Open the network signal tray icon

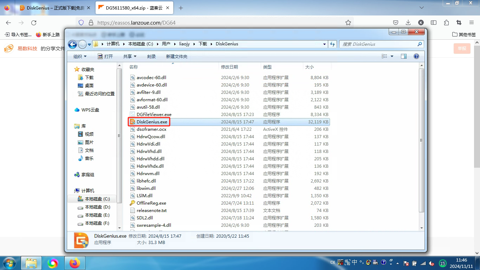pos(423,263)
